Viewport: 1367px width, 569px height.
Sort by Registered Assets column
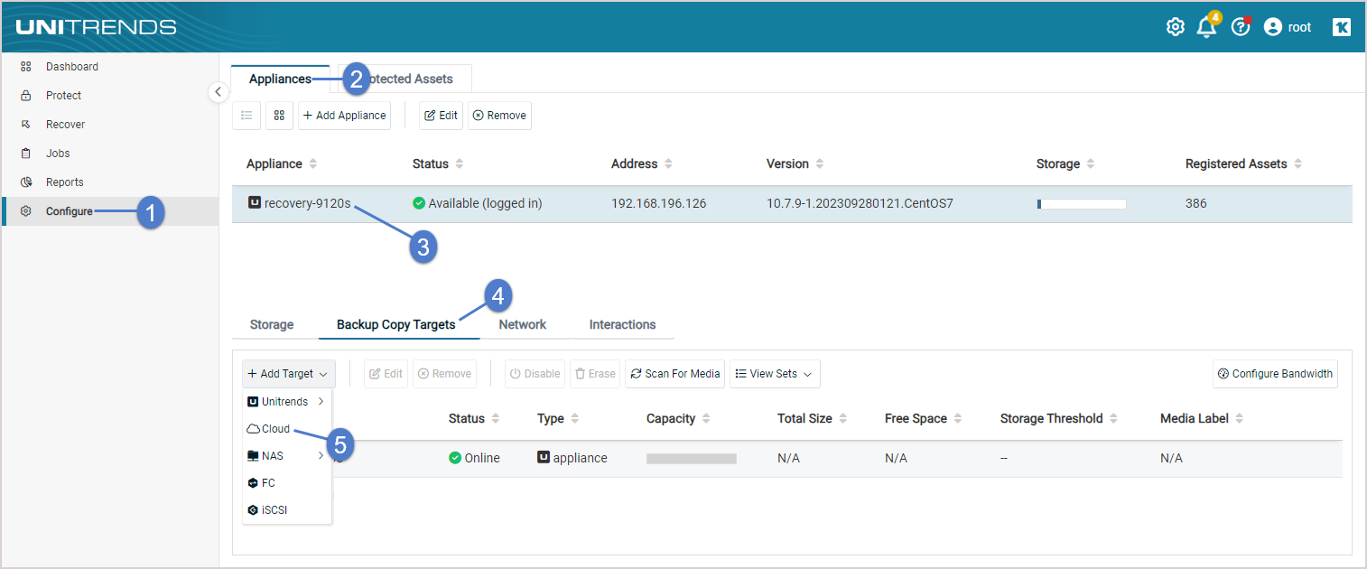[1298, 164]
